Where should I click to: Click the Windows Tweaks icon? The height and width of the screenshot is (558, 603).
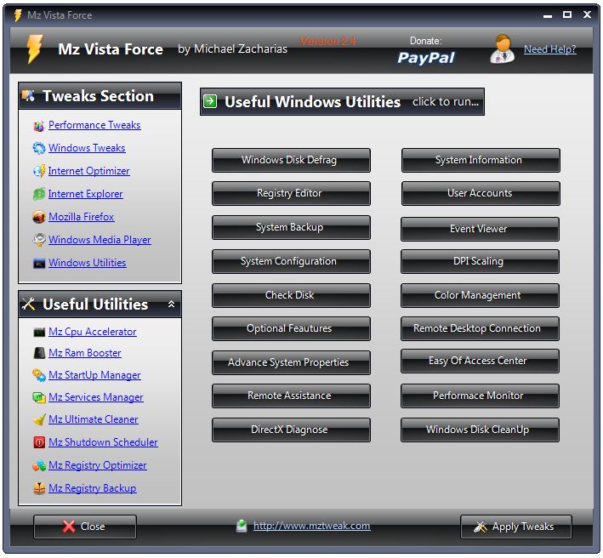pyautogui.click(x=38, y=148)
